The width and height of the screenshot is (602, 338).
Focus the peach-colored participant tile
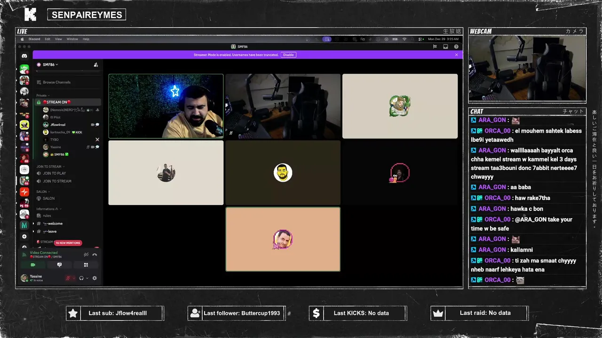pos(283,239)
